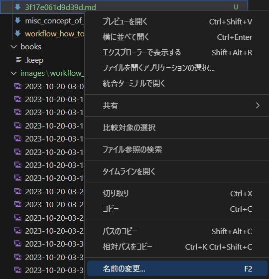Select the 3f17e061d9d39d.md file name
Screen dimensions: 269x279
pyautogui.click(x=60, y=7)
